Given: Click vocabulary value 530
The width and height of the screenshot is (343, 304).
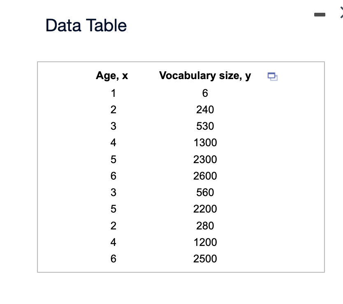Looking at the screenshot, I should coord(205,126).
